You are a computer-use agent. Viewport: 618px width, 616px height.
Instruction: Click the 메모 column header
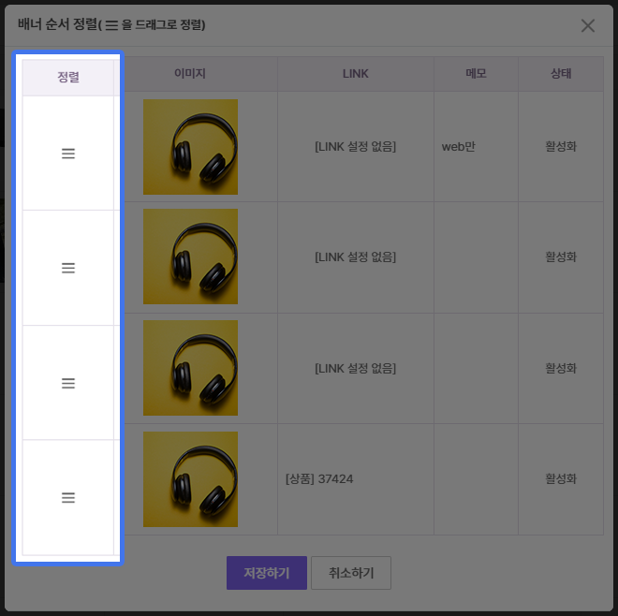coord(476,73)
